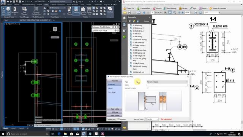Click the Acrobat Find search field
Image resolution: width=243 pixels, height=137 pixels.
pyautogui.click(x=211, y=13)
